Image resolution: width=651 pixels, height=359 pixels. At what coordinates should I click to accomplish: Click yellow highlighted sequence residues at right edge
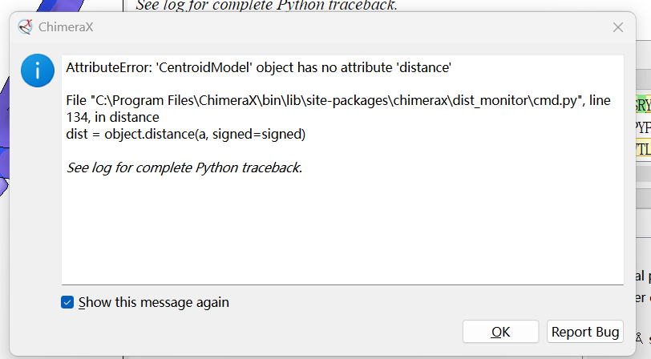pos(643,149)
